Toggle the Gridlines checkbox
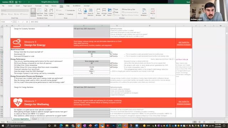Image resolution: width=228 pixels, height=128 pixels. tap(60, 14)
